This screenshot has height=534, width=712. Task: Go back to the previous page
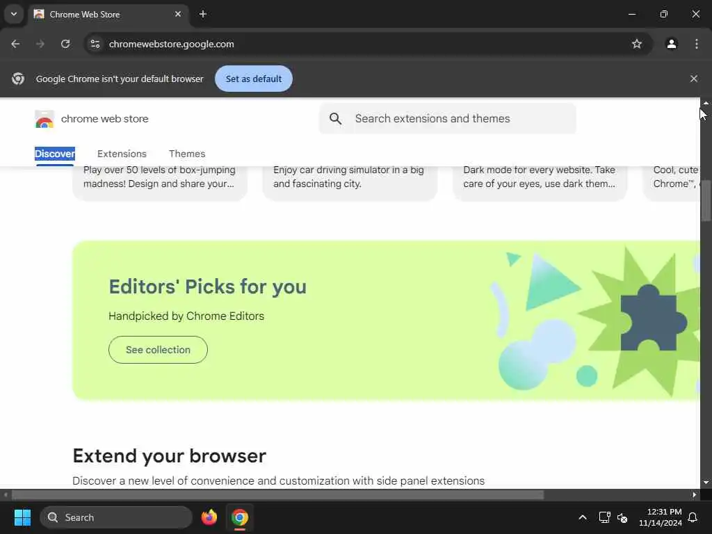[15, 44]
